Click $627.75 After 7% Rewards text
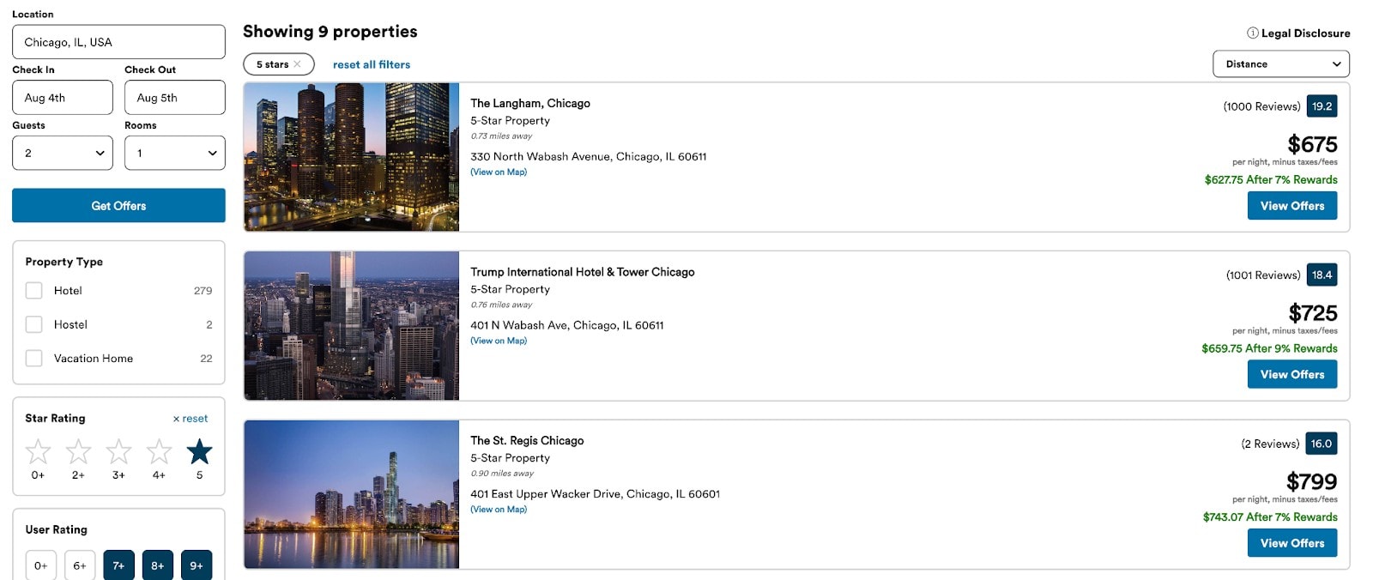 click(x=1271, y=179)
